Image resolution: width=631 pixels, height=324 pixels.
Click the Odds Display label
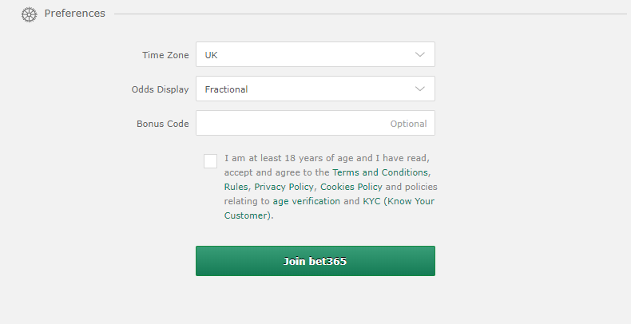point(161,89)
